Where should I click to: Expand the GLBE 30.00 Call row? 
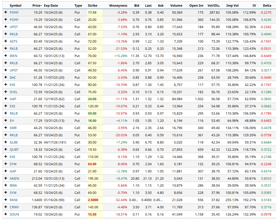(6, 142)
